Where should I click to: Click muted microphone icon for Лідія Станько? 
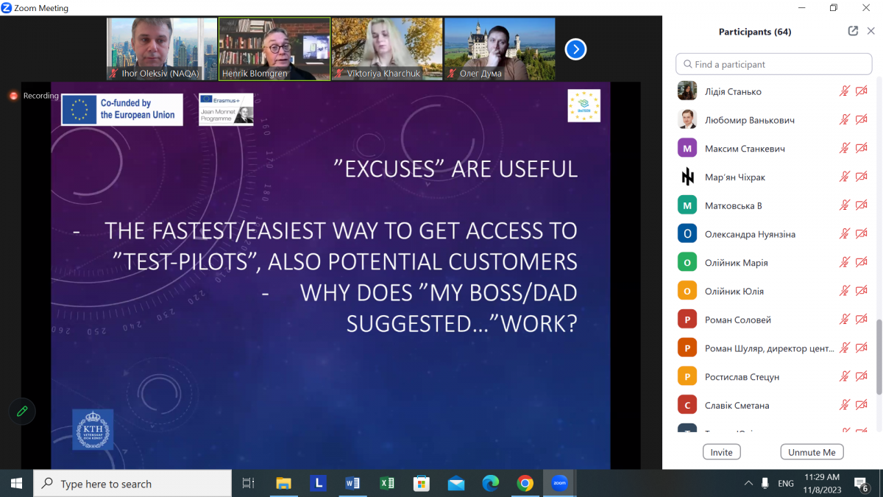[845, 91]
